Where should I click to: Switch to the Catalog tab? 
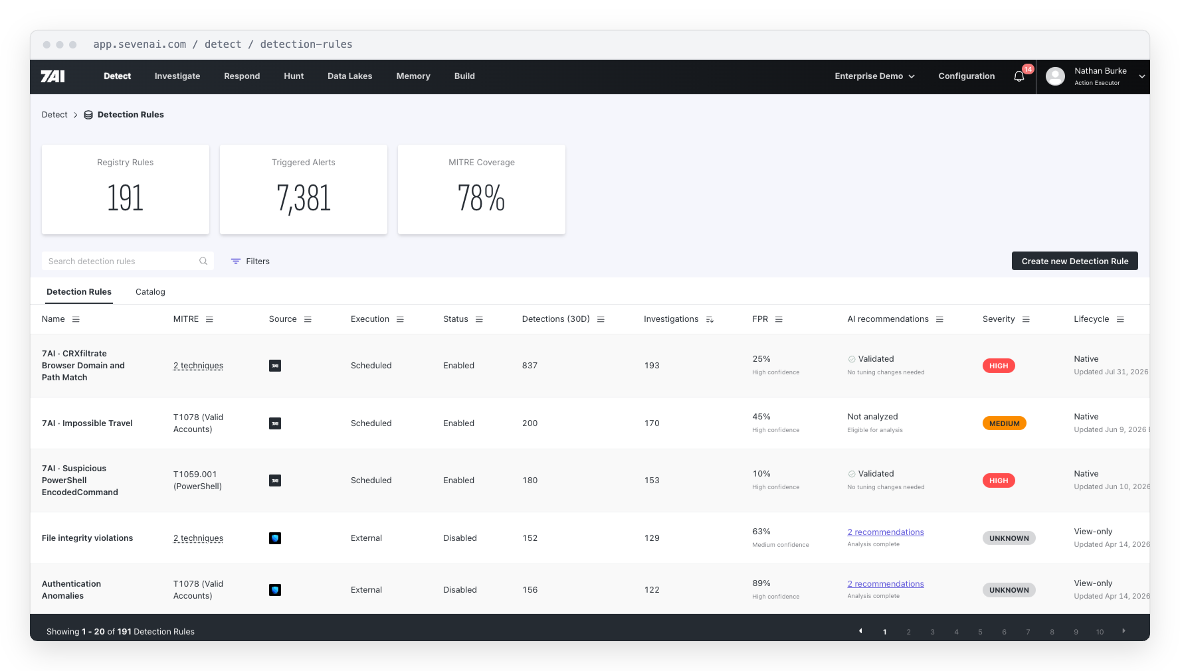[x=150, y=292]
